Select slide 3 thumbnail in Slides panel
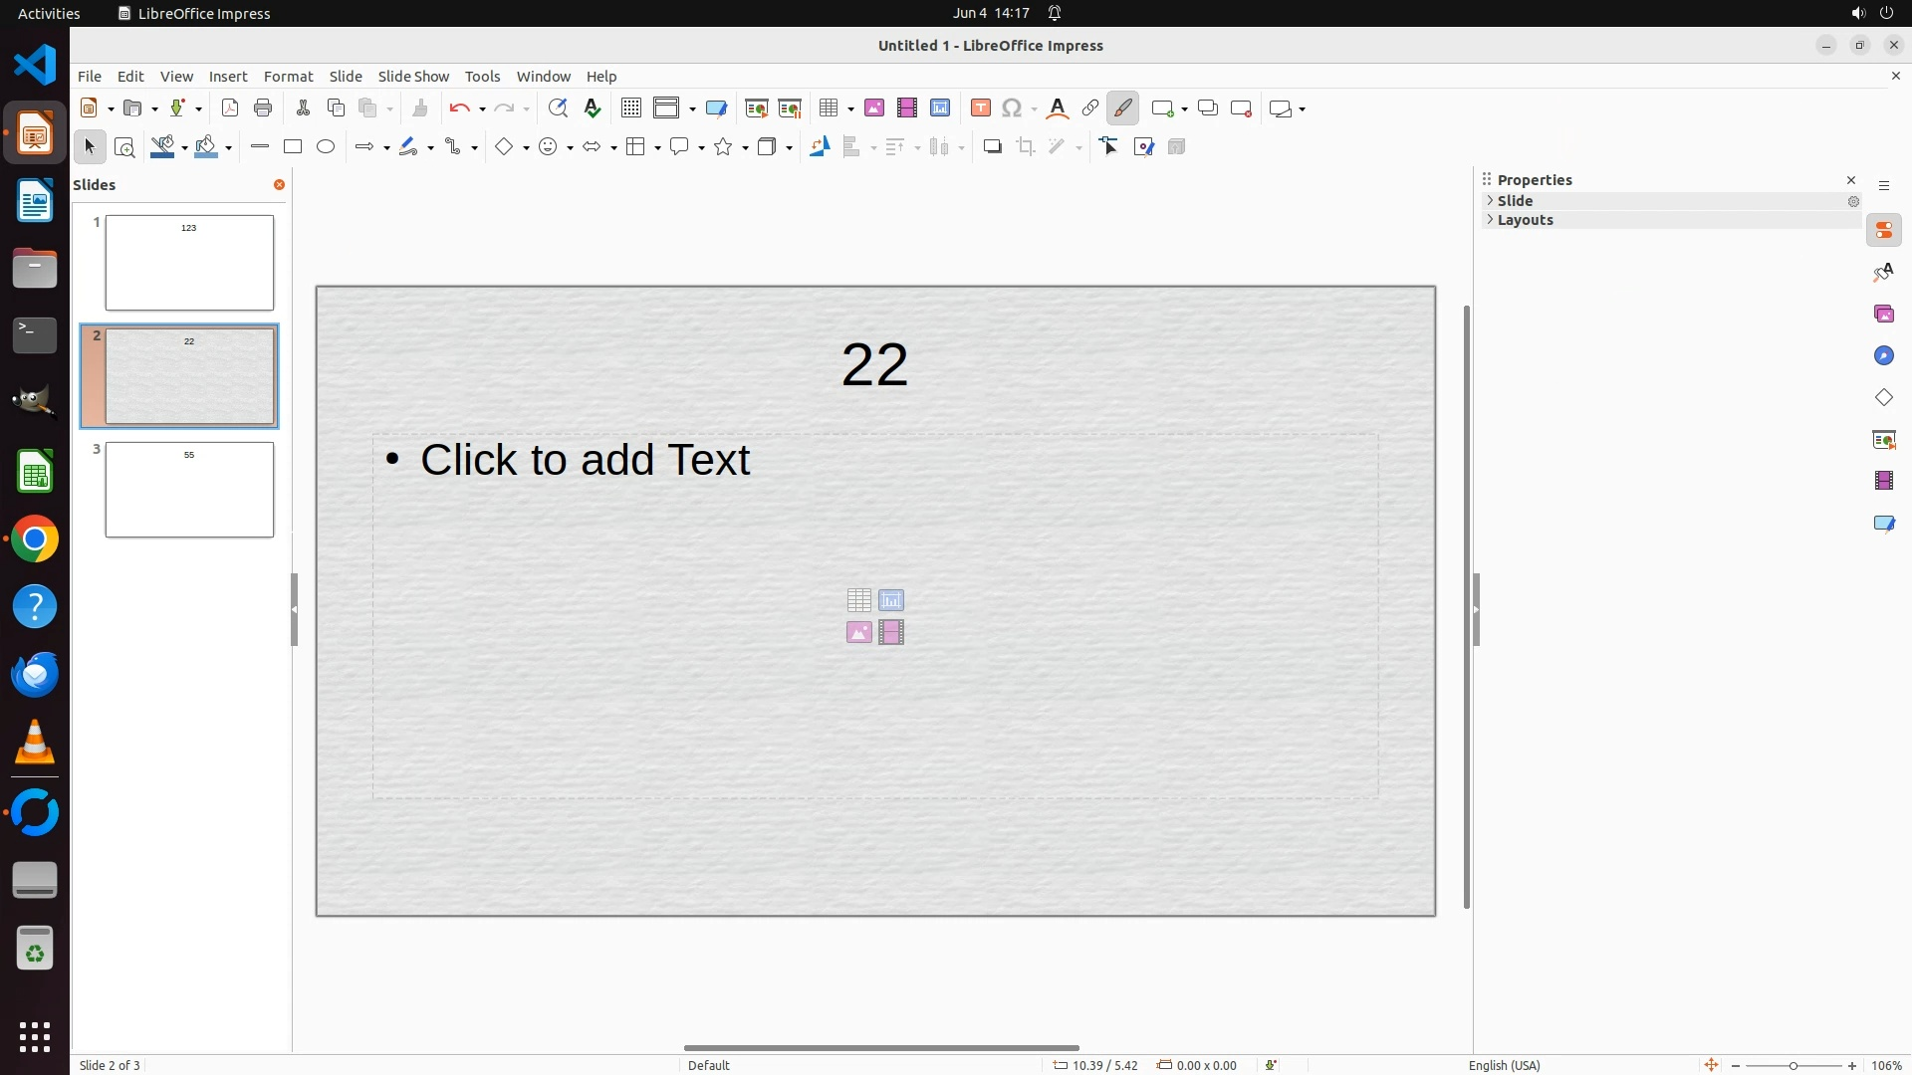1912x1075 pixels. click(189, 490)
